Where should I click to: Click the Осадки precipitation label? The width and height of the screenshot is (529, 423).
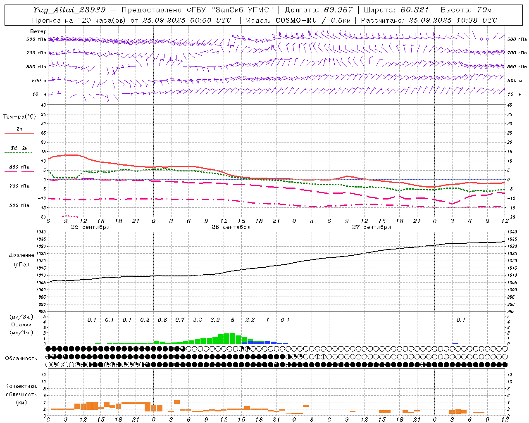pyautogui.click(x=21, y=325)
